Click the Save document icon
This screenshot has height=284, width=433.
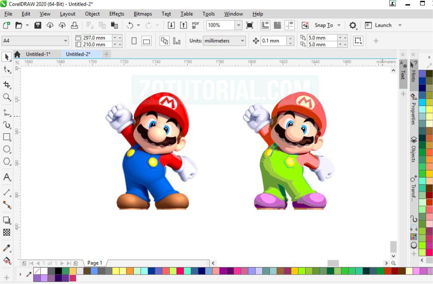point(38,25)
